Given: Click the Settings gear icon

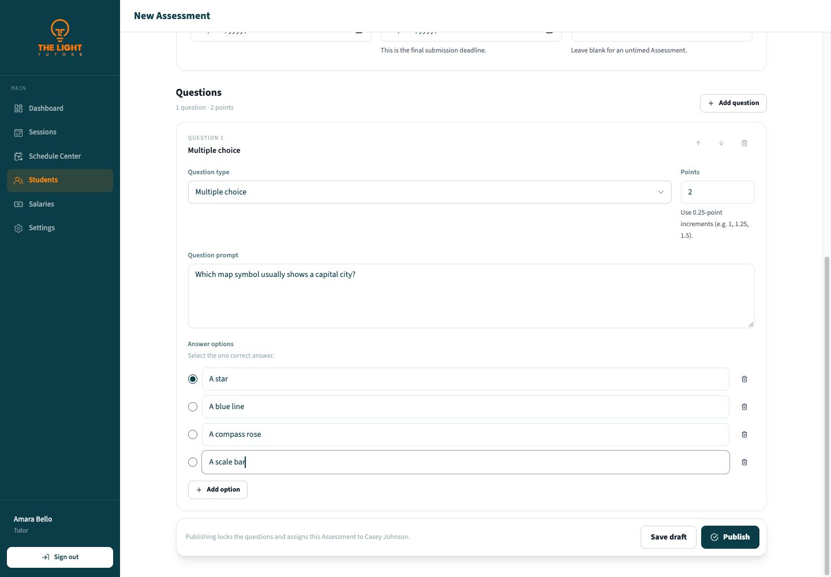Looking at the screenshot, I should tap(18, 228).
